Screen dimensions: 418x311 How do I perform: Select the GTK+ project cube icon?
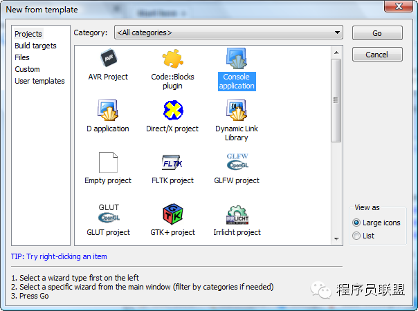coord(173,214)
